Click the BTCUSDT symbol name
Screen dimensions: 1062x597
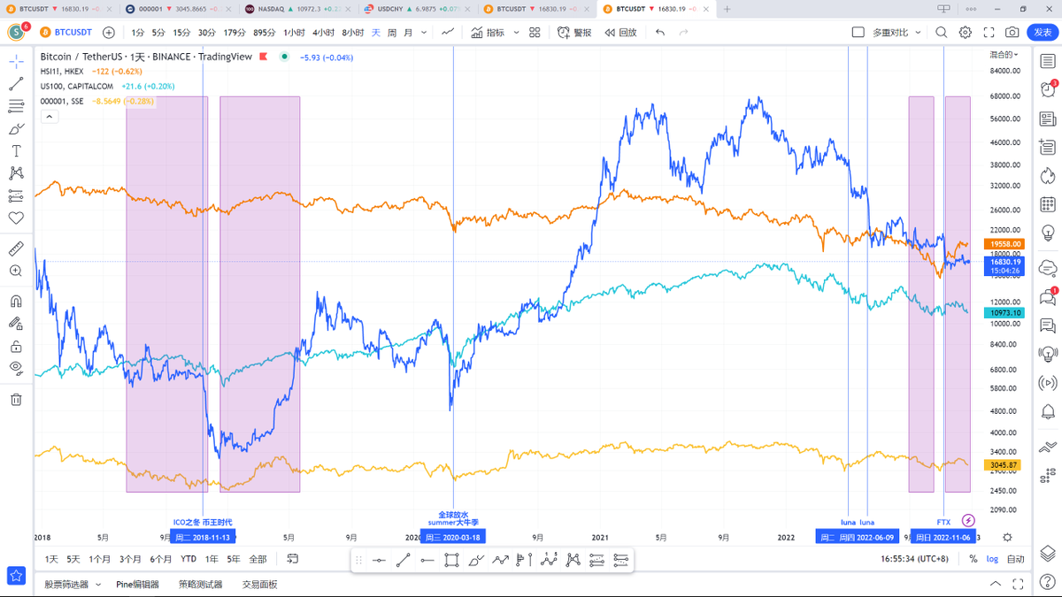point(73,33)
